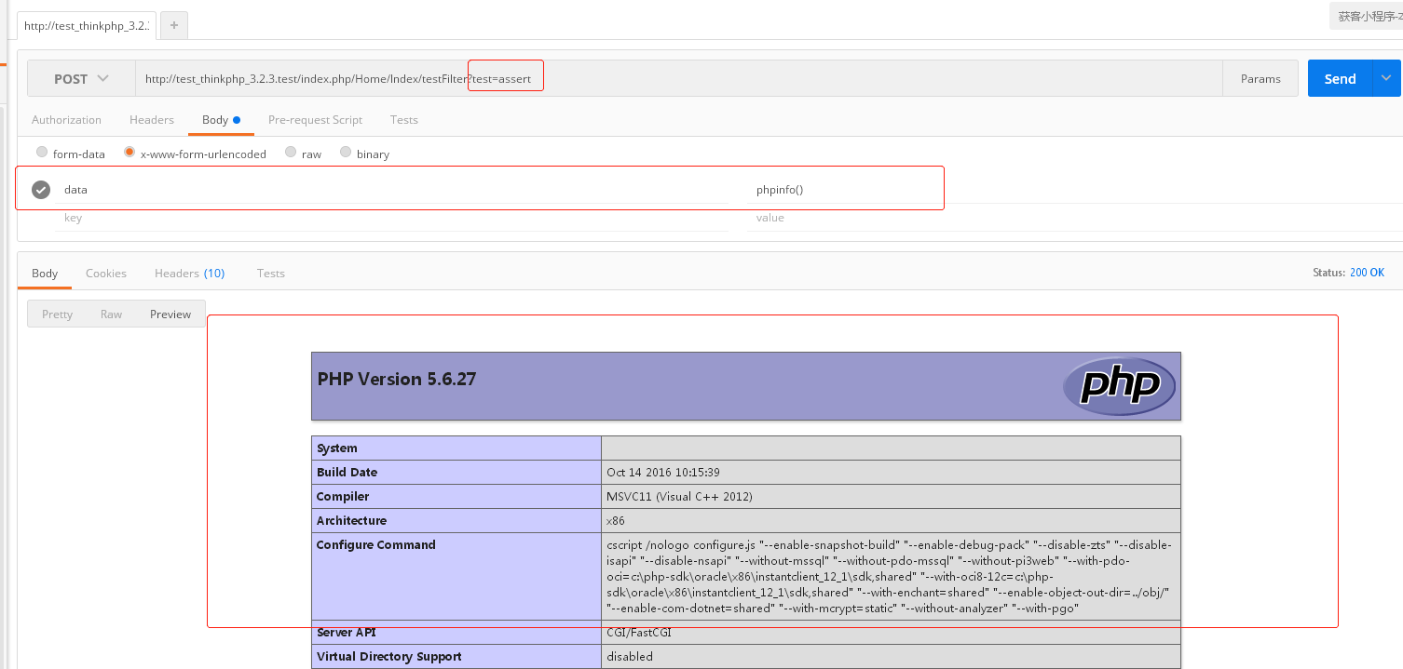Viewport: 1403px width, 669px height.
Task: Select the raw body radio option
Action: pyautogui.click(x=292, y=153)
